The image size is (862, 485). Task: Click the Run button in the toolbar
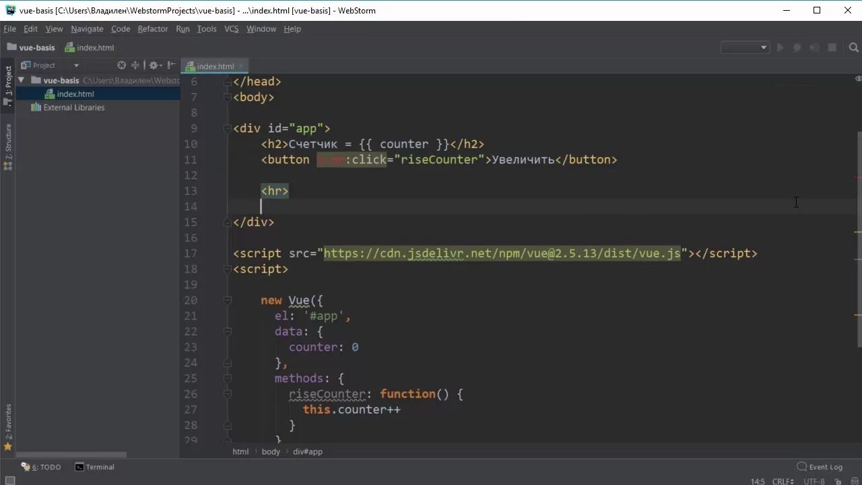[x=781, y=47]
